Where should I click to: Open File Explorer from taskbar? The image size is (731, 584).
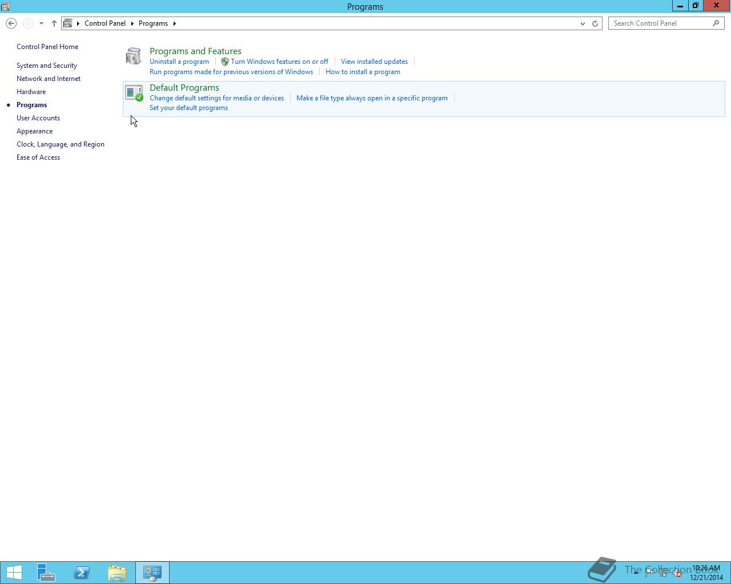click(117, 573)
